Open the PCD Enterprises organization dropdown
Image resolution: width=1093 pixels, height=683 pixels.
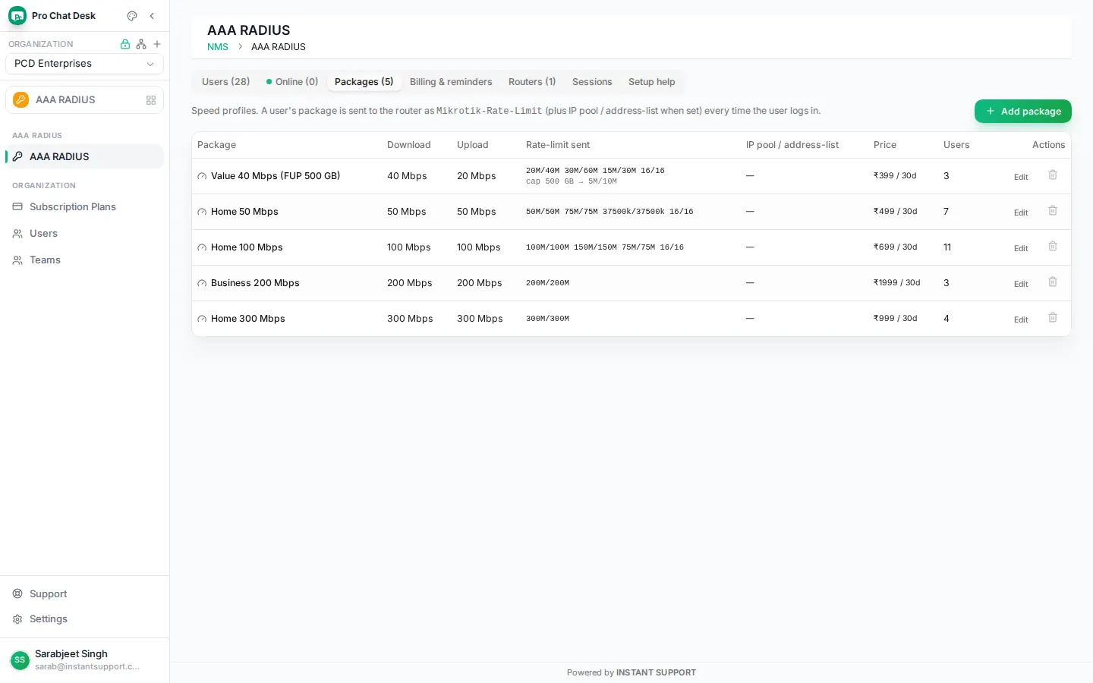[84, 64]
